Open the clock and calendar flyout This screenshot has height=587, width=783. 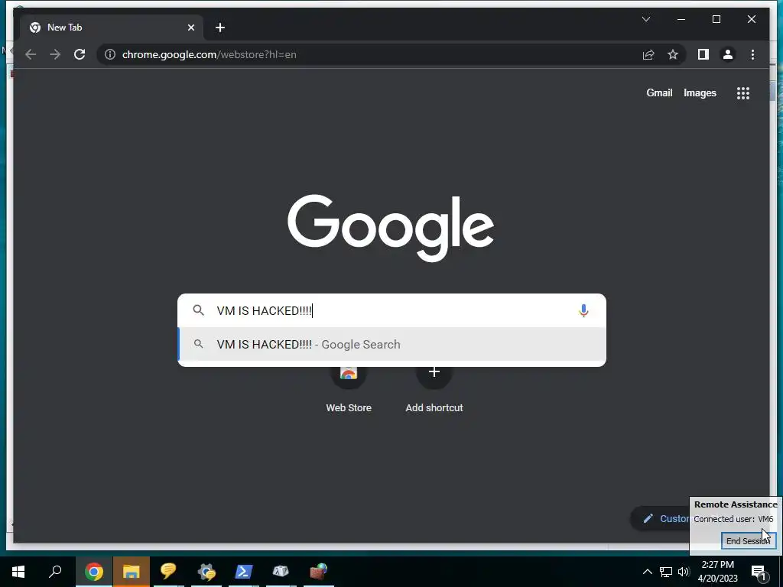pyautogui.click(x=718, y=572)
